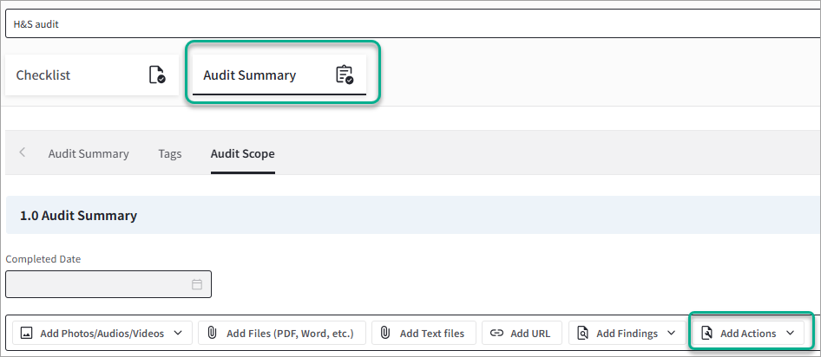Click the paperclip icon on Add Text files
Viewport: 821px width, 357px height.
(385, 333)
